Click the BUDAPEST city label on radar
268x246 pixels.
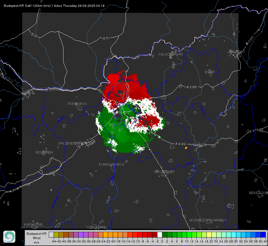(121, 113)
